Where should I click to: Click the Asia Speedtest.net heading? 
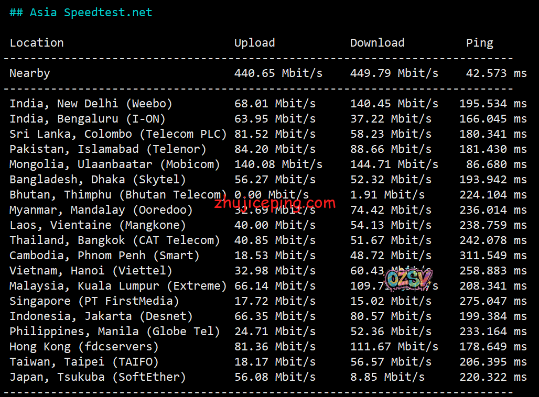[81, 13]
